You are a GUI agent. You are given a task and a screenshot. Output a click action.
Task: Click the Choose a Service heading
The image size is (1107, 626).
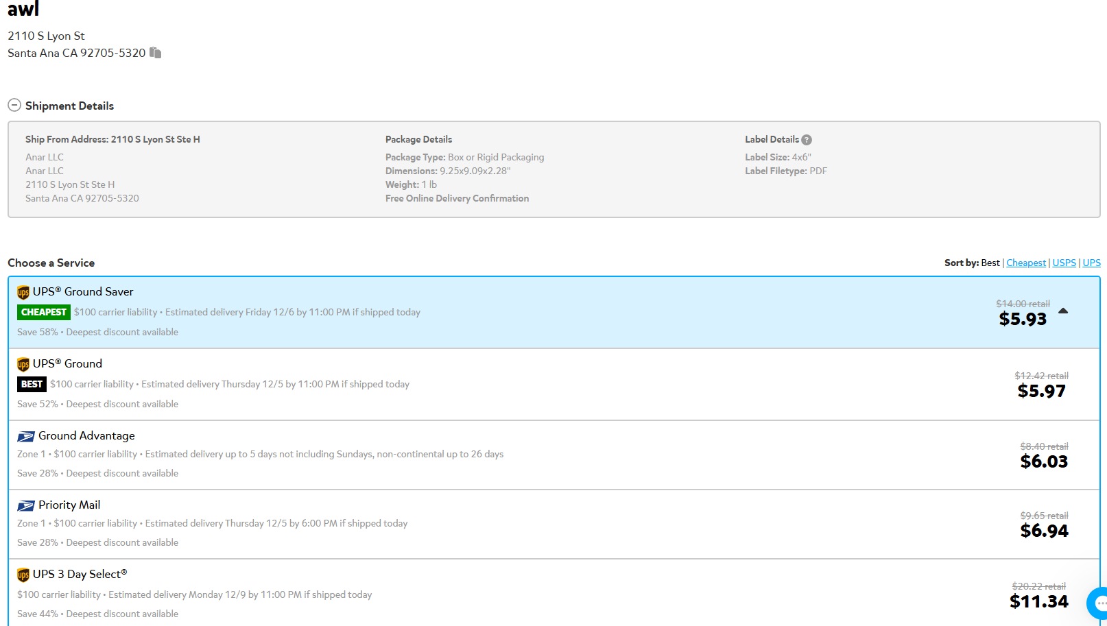(51, 263)
